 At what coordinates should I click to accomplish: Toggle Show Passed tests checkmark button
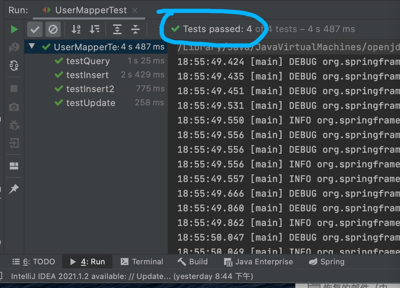[35, 29]
